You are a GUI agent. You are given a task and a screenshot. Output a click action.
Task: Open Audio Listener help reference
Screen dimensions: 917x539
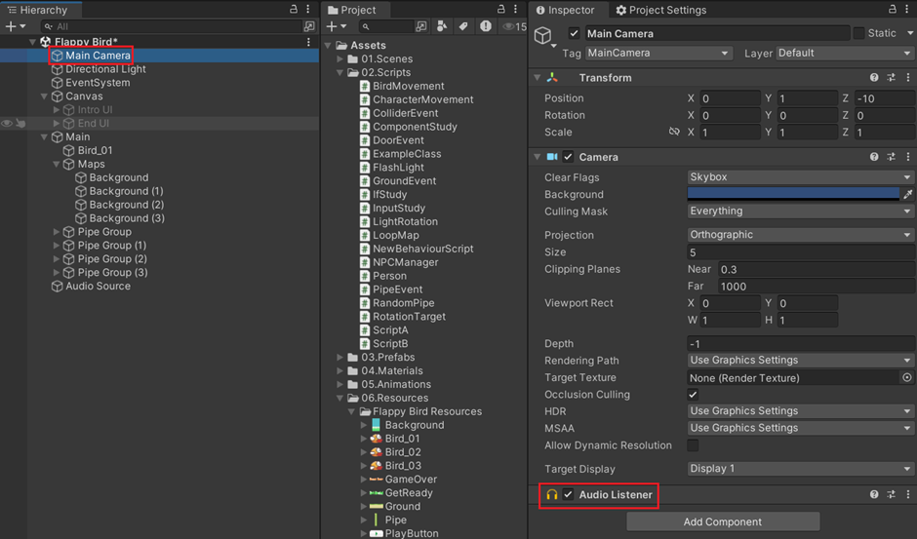click(874, 494)
